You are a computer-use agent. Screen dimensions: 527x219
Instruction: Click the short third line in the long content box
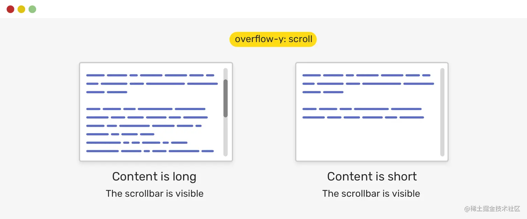(106, 92)
